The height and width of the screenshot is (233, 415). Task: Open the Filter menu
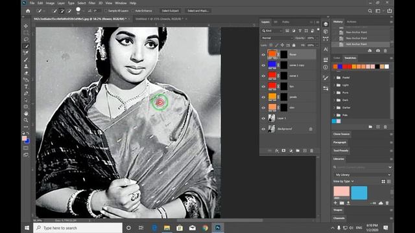coord(92,3)
